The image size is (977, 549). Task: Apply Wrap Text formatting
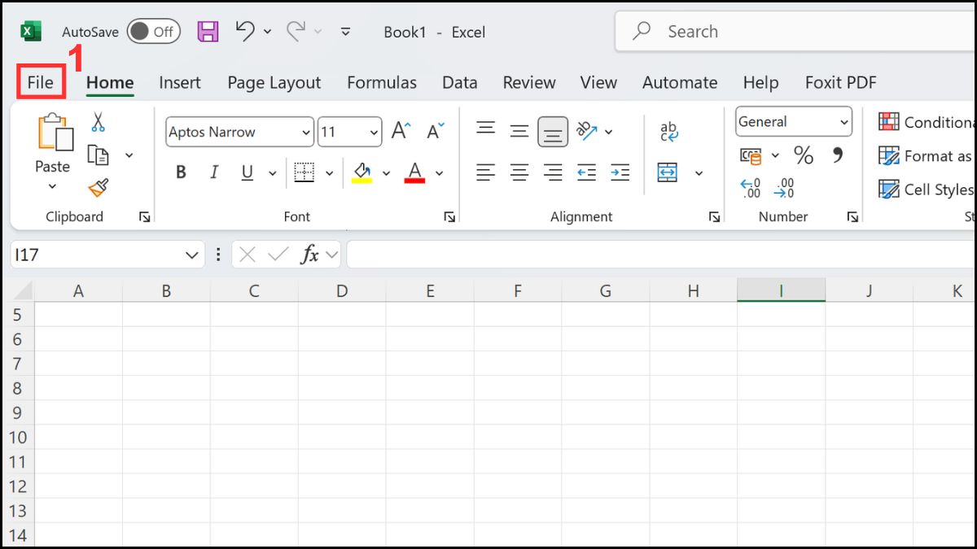669,131
